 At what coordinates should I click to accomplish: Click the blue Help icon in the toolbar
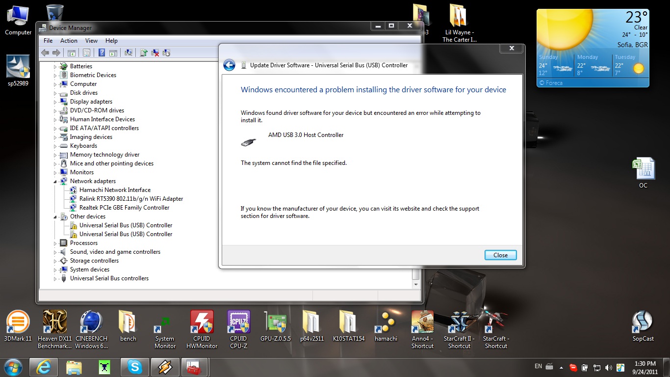click(x=102, y=53)
